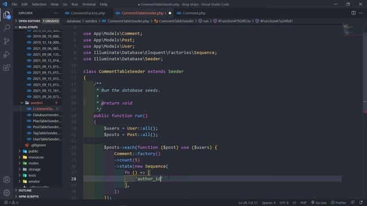Image resolution: width=367 pixels, height=206 pixels.
Task: Open DatabaseSeeder file in explorer
Action: point(47,115)
